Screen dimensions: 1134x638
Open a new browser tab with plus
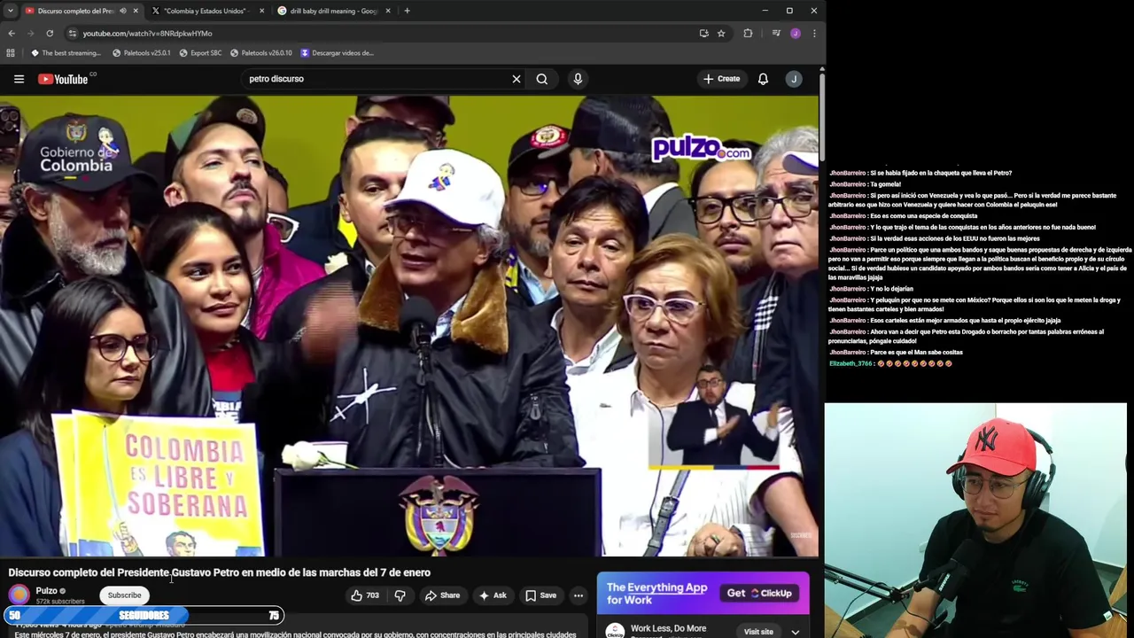pos(407,11)
